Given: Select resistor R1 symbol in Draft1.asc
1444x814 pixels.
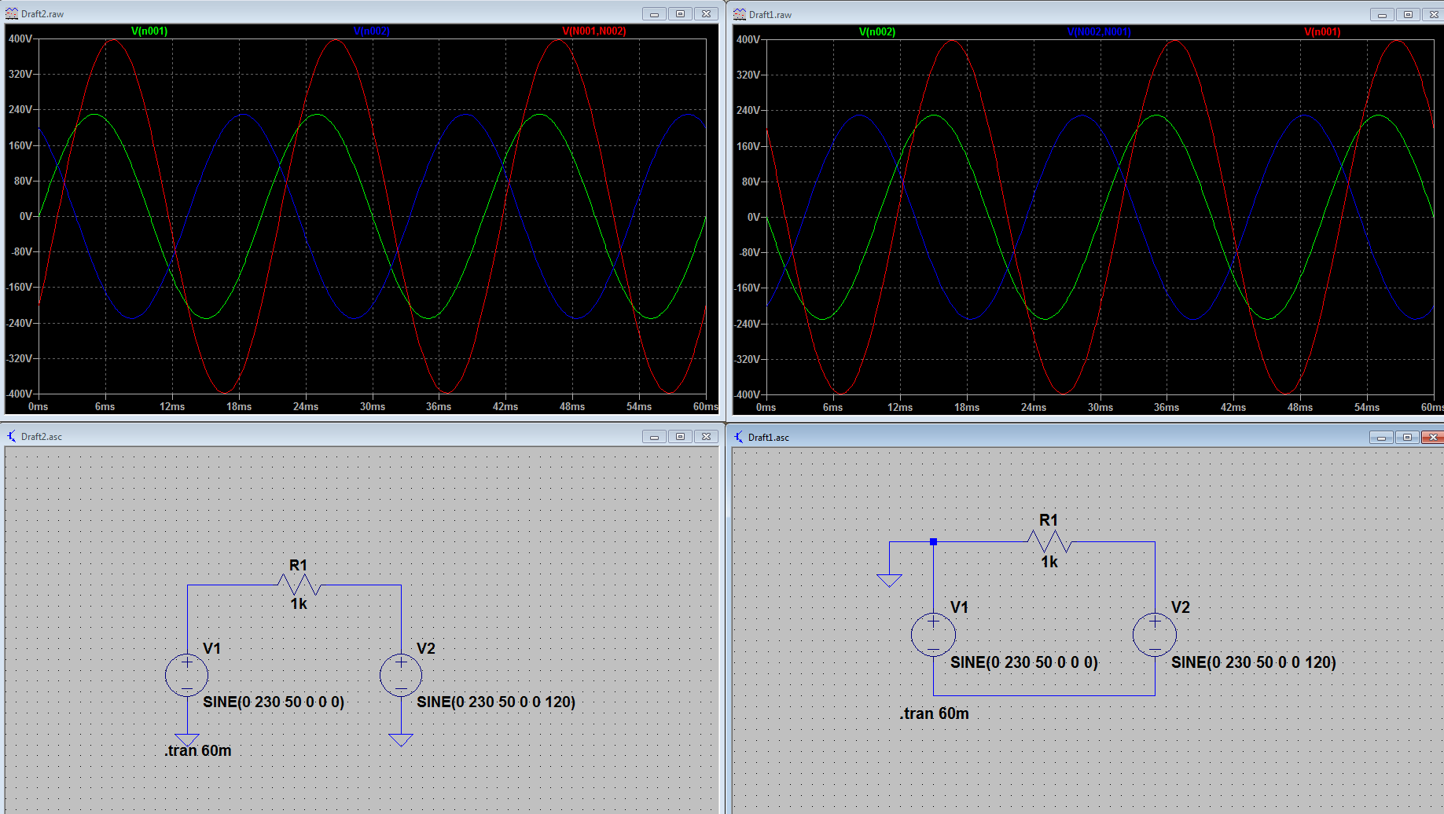Looking at the screenshot, I should 1050,542.
